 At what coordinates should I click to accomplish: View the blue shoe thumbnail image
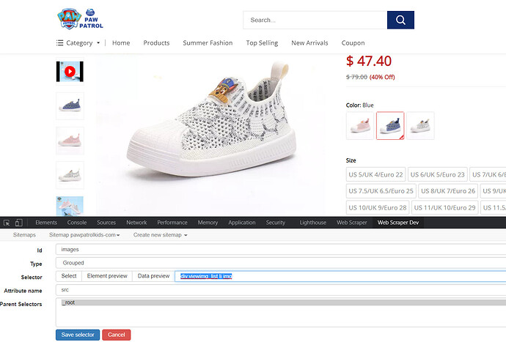coord(70,105)
